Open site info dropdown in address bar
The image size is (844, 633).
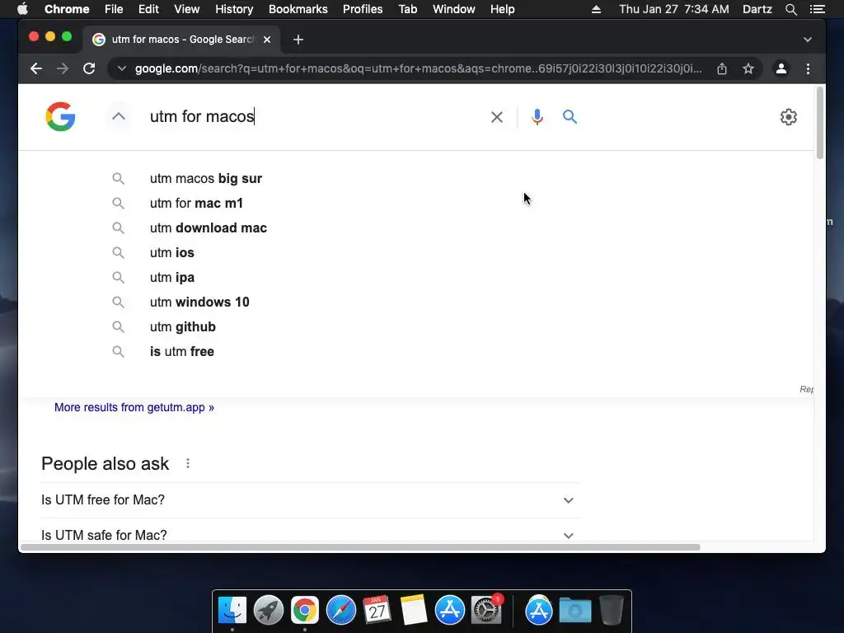[122, 68]
